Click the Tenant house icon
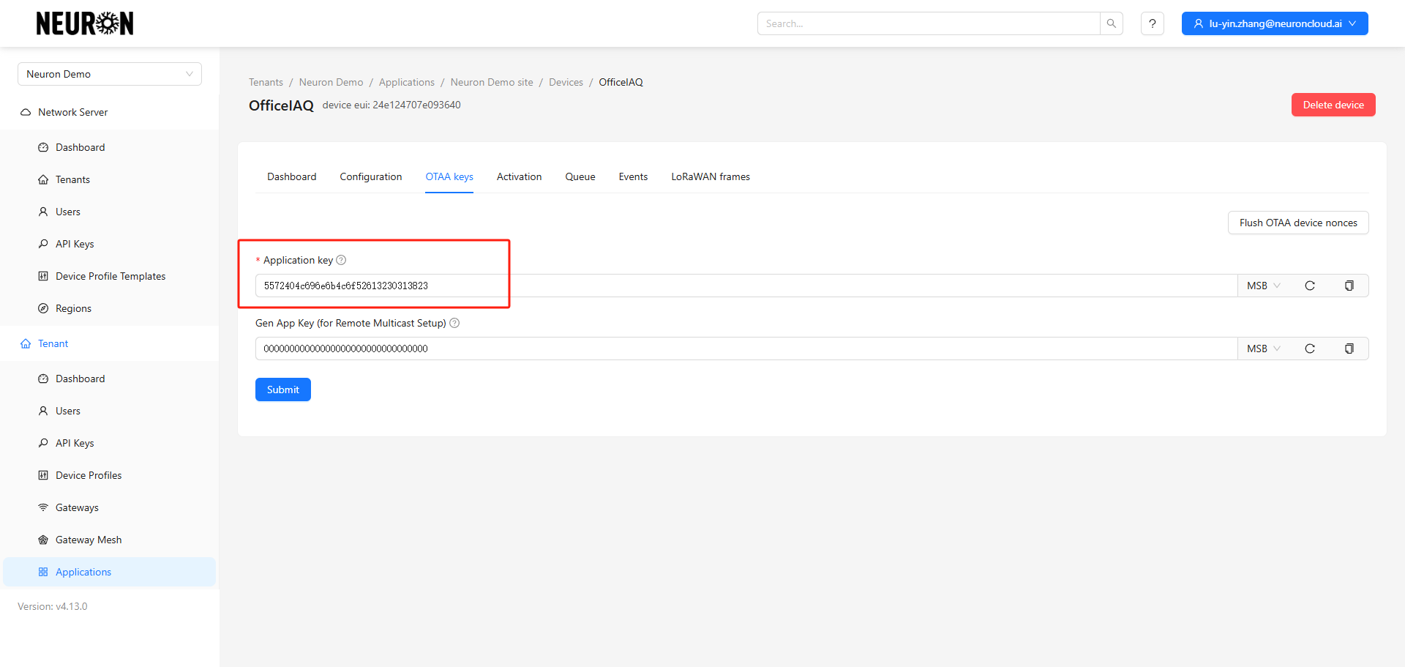 [x=26, y=343]
